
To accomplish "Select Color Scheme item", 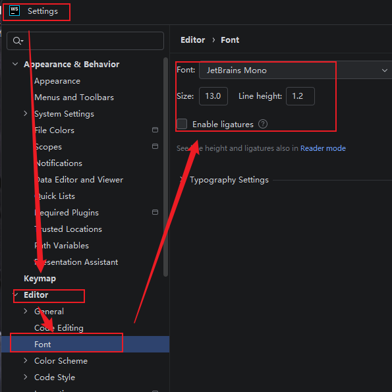I will pos(61,361).
